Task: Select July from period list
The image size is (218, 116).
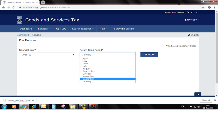Action: [x=108, y=66]
